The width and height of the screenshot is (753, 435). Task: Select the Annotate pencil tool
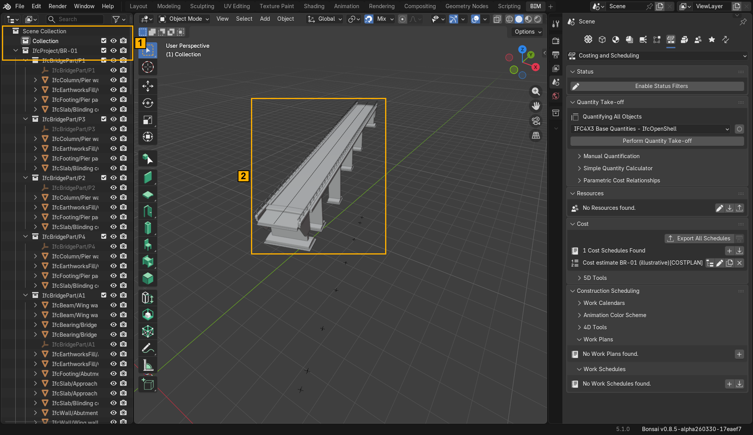tap(148, 348)
